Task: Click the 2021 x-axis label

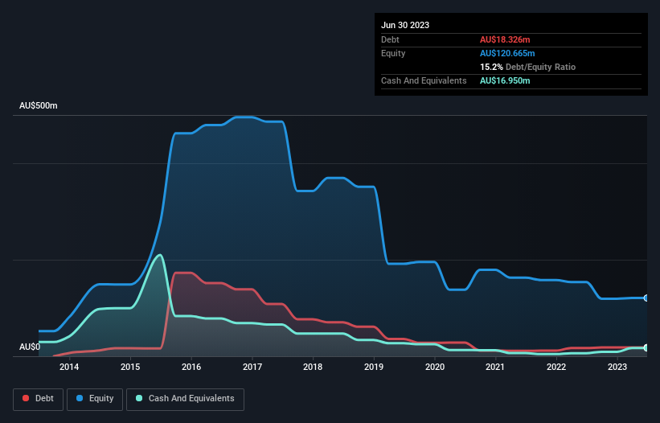Action: tap(495, 367)
